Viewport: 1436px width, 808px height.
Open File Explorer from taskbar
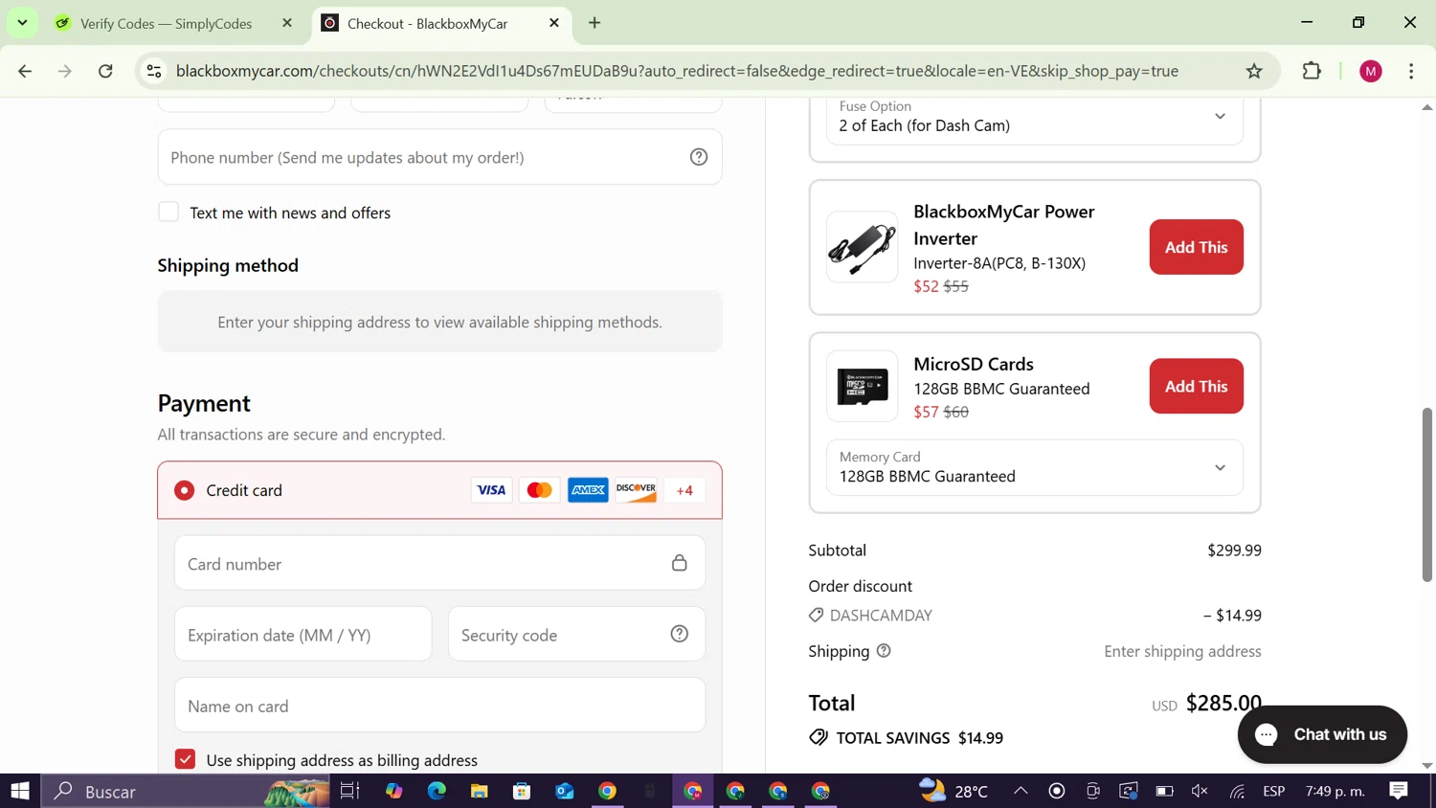(480, 791)
